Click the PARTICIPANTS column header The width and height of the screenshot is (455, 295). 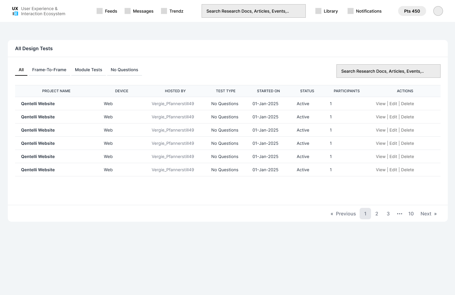click(347, 91)
